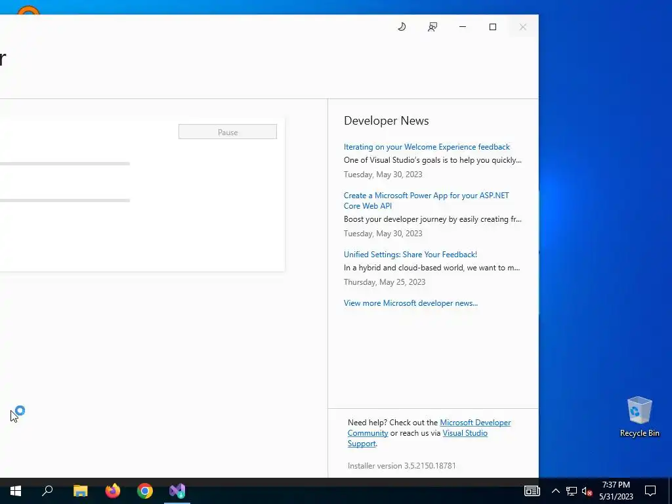672x504 pixels.
Task: Select Visual Studio Installer taskbar icon
Action: coord(177,491)
